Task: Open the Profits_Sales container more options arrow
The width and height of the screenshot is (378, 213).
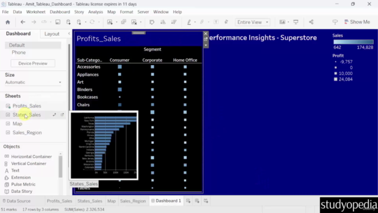Action: pyautogui.click(x=206, y=45)
